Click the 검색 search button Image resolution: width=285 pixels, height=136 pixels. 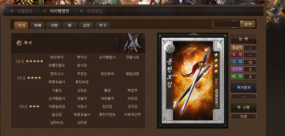(x=248, y=24)
